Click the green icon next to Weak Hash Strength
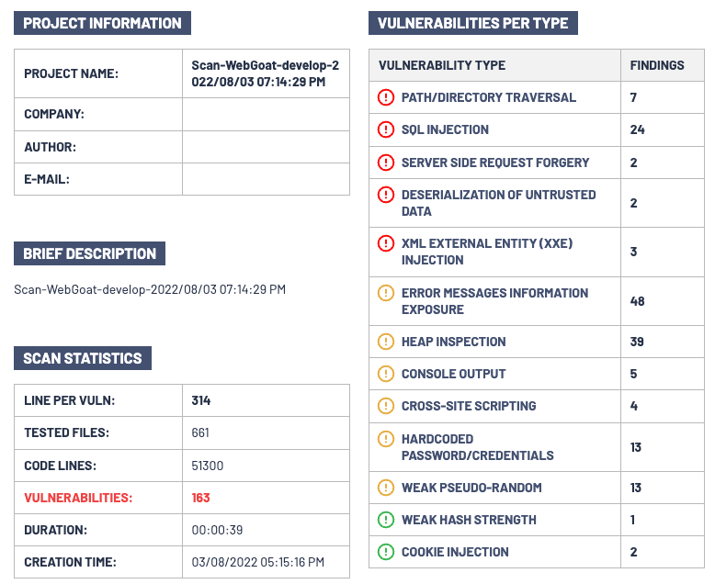715x584 pixels. pyautogui.click(x=386, y=520)
